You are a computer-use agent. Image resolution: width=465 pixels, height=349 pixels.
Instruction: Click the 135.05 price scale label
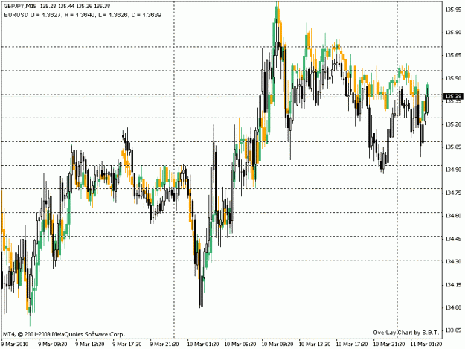pos(453,147)
